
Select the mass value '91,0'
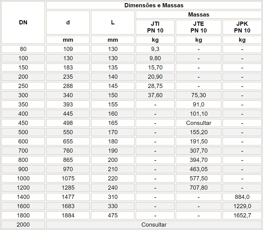(x=199, y=104)
